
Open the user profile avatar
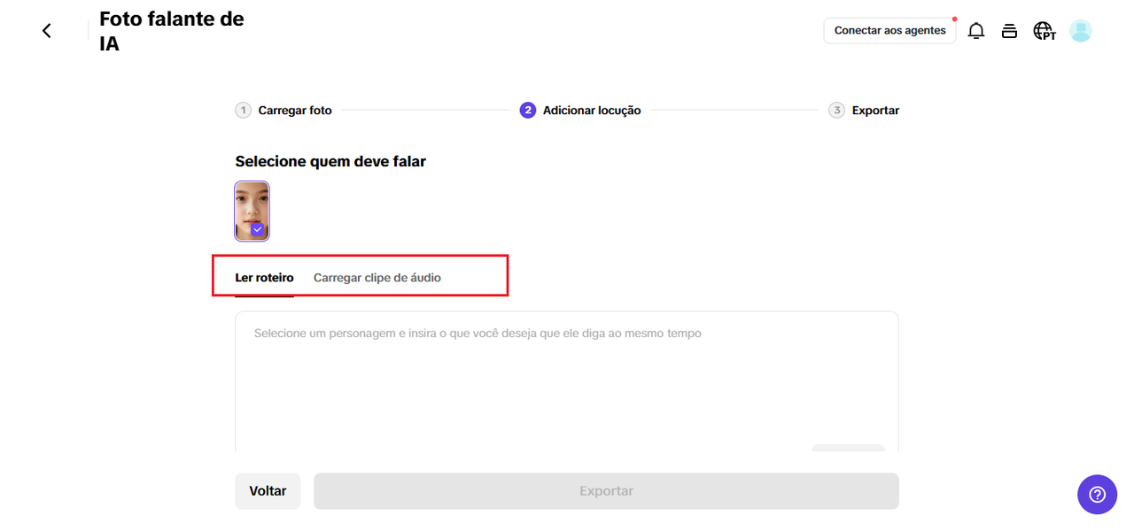click(1081, 31)
